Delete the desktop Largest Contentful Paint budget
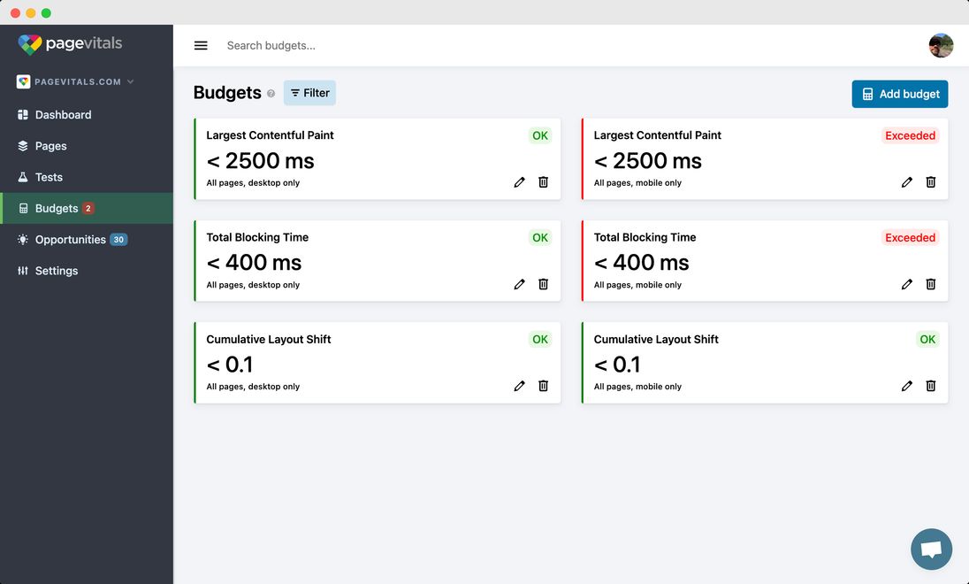The width and height of the screenshot is (969, 584). pyautogui.click(x=543, y=182)
